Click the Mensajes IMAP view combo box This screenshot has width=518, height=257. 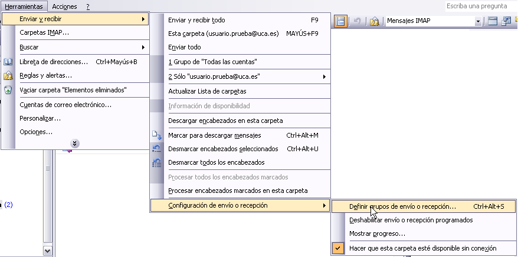click(x=434, y=21)
